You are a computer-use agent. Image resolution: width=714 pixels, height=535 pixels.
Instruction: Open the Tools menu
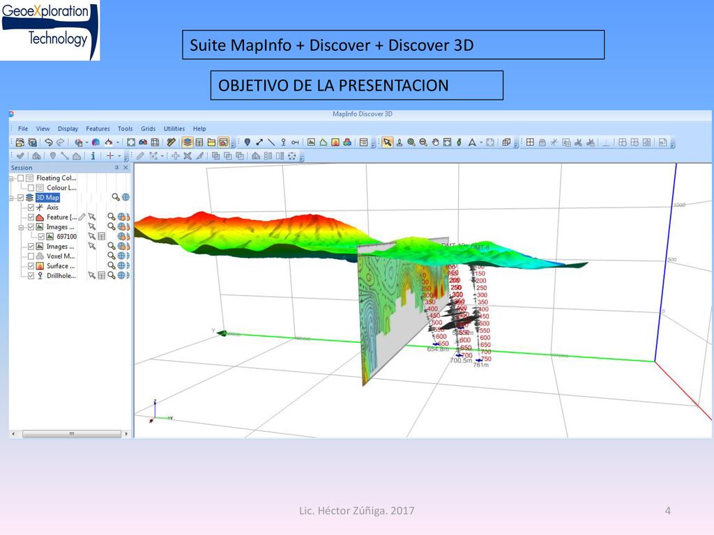pos(126,129)
